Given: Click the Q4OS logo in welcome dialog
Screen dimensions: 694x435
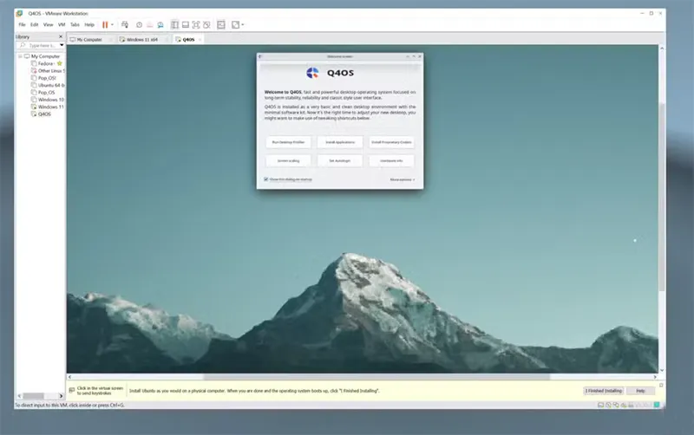Looking at the screenshot, I should pos(312,73).
